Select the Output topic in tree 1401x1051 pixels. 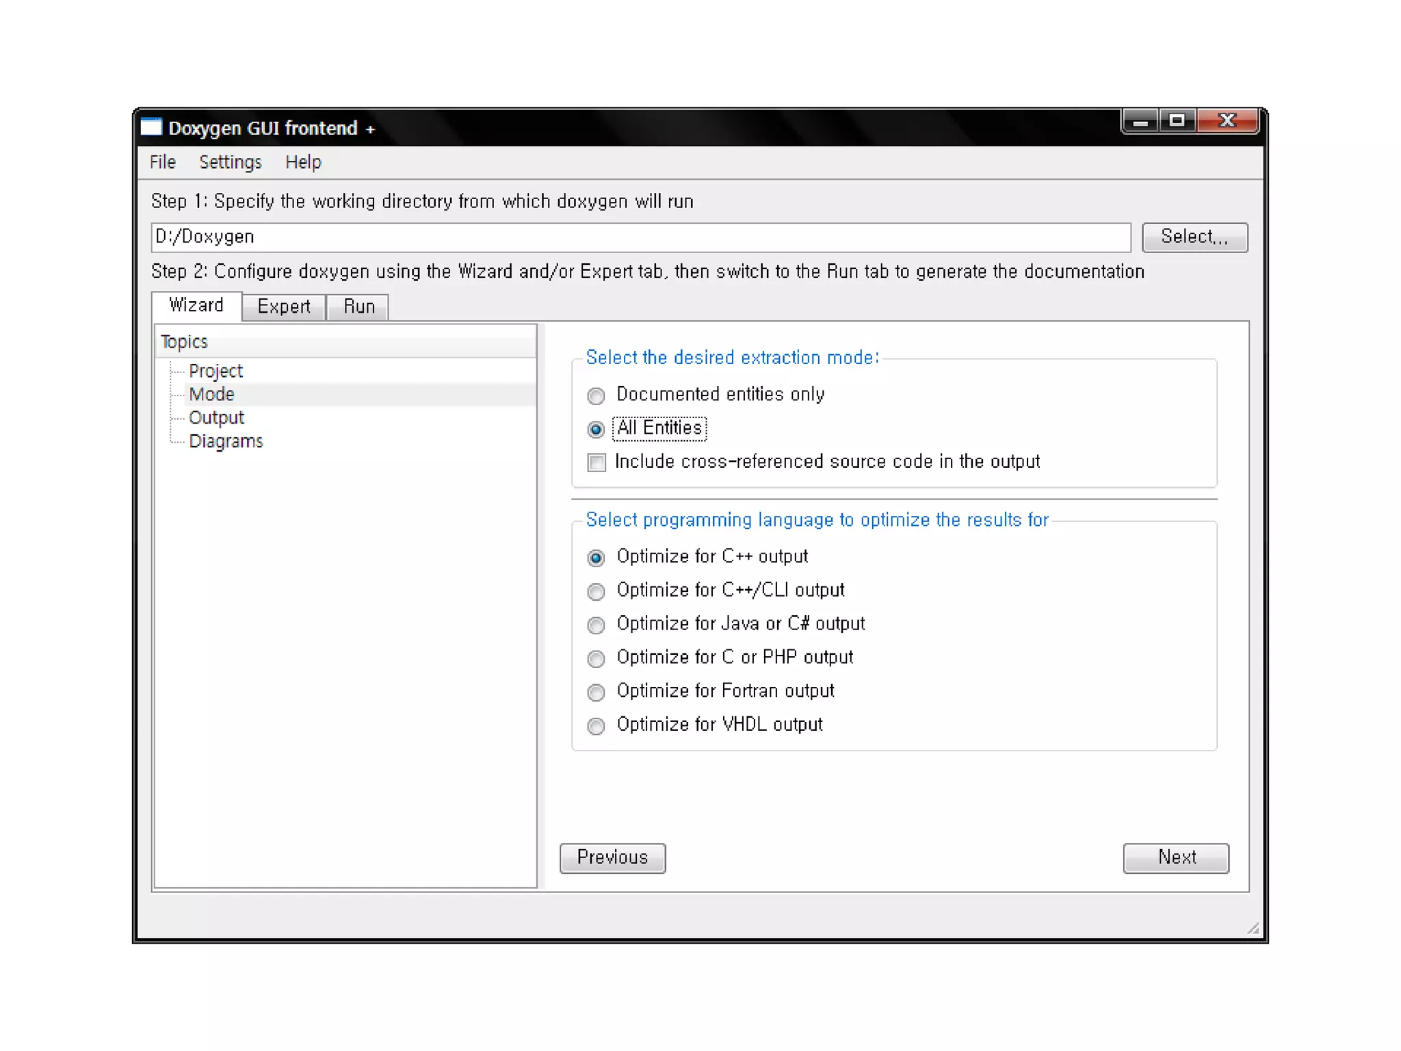[x=216, y=417]
